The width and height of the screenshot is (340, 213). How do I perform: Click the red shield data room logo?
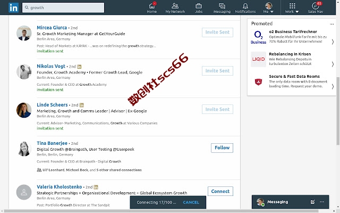click(258, 81)
